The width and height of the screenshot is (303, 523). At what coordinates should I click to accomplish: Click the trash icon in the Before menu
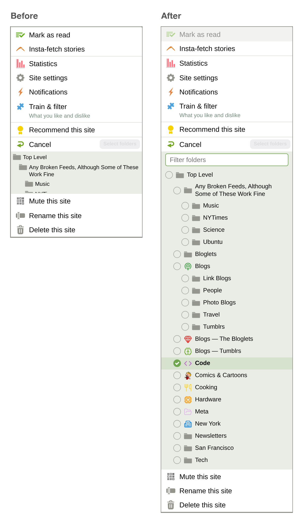(x=20, y=230)
